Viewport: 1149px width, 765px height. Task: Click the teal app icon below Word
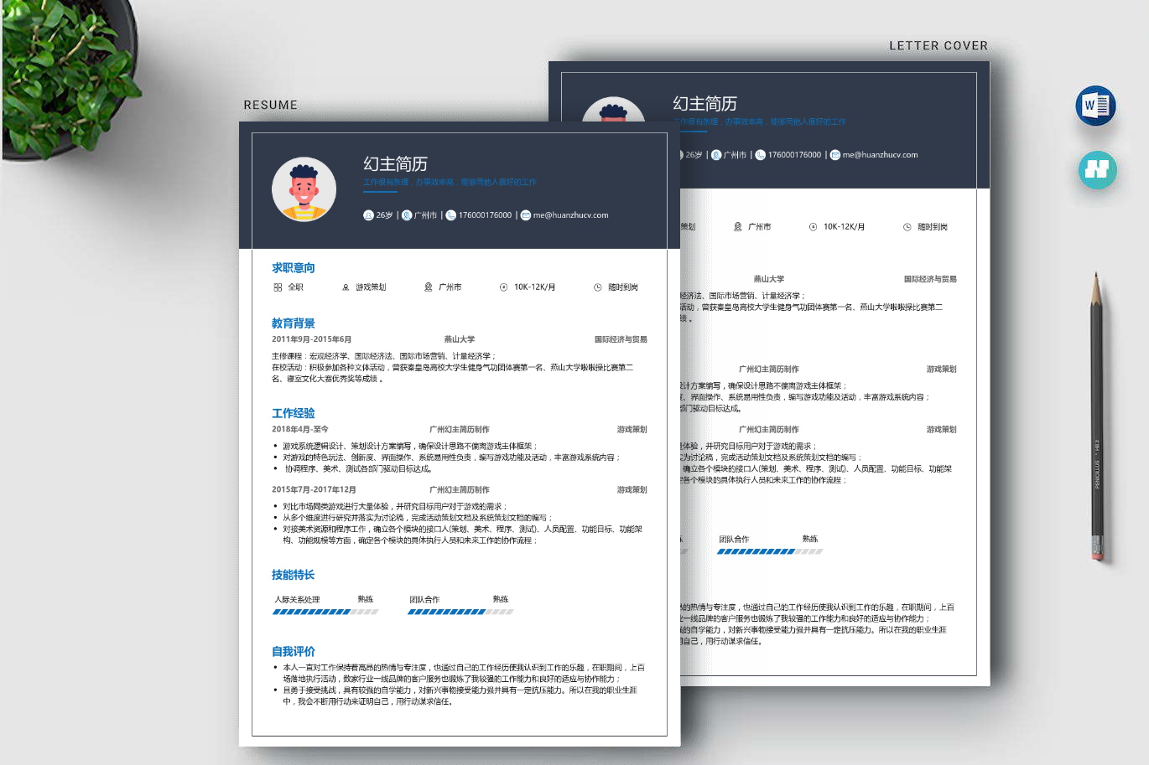tap(1097, 170)
